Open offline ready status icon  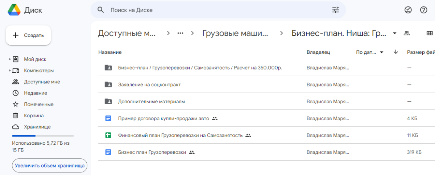click(x=408, y=10)
